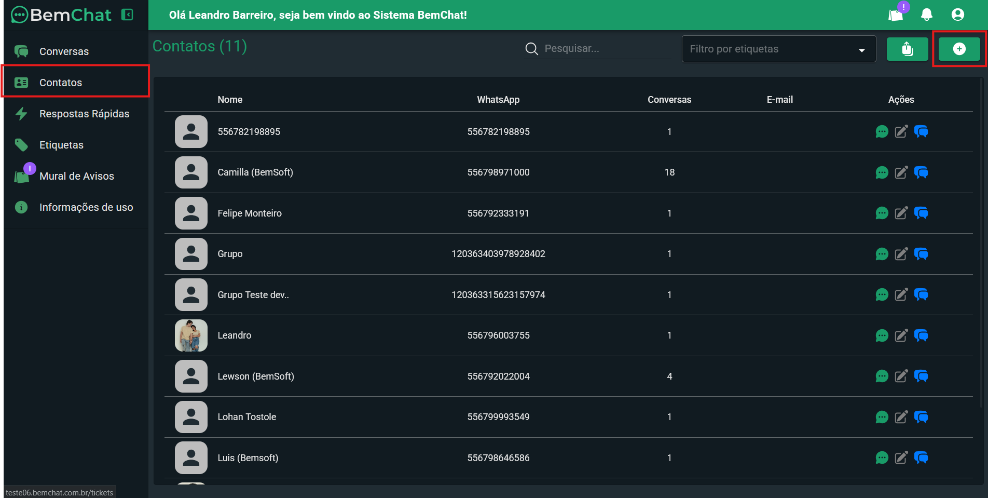Click the Nome column header
This screenshot has width=988, height=498.
(230, 100)
